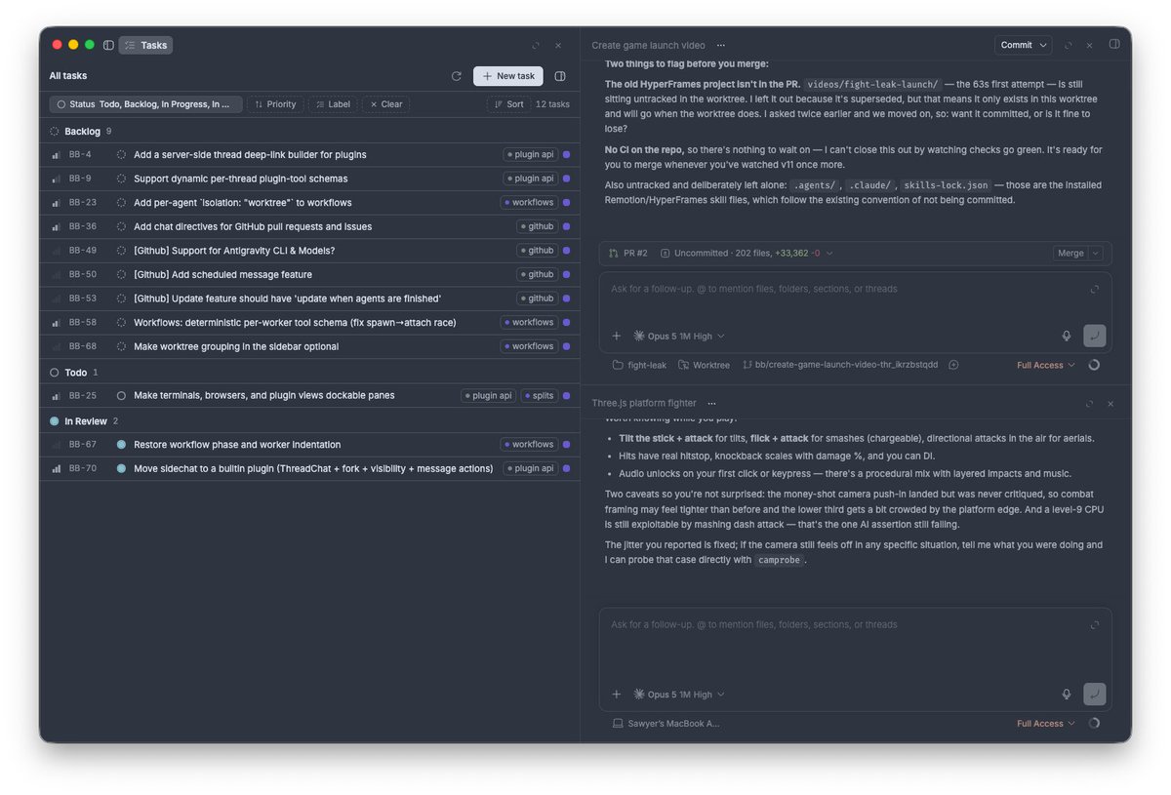Viewport: 1171px width, 795px height.
Task: Open the Status filter dropdown
Action: [145, 104]
